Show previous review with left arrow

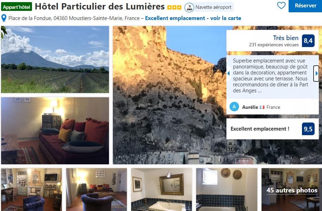coord(228,73)
